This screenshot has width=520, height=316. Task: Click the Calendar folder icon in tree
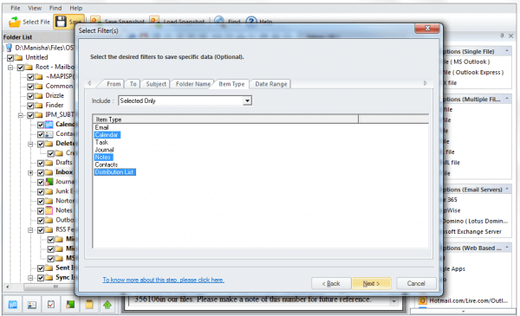(49, 125)
